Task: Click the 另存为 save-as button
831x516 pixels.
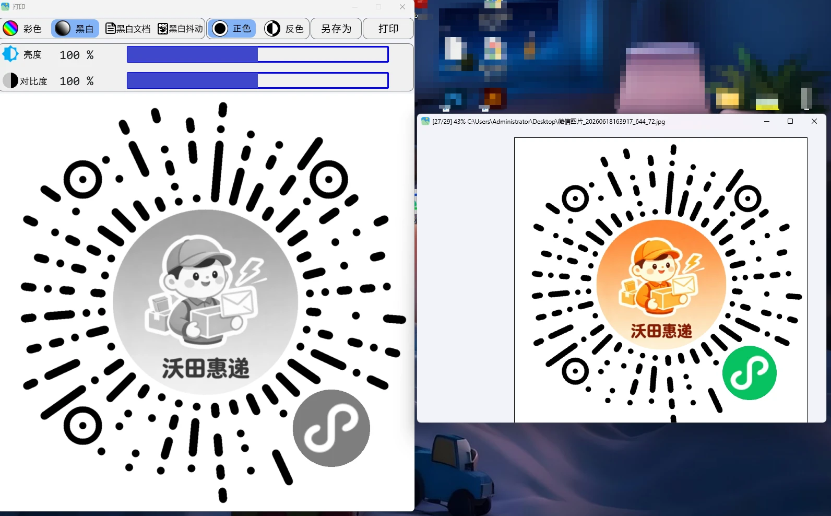Action: pyautogui.click(x=336, y=28)
